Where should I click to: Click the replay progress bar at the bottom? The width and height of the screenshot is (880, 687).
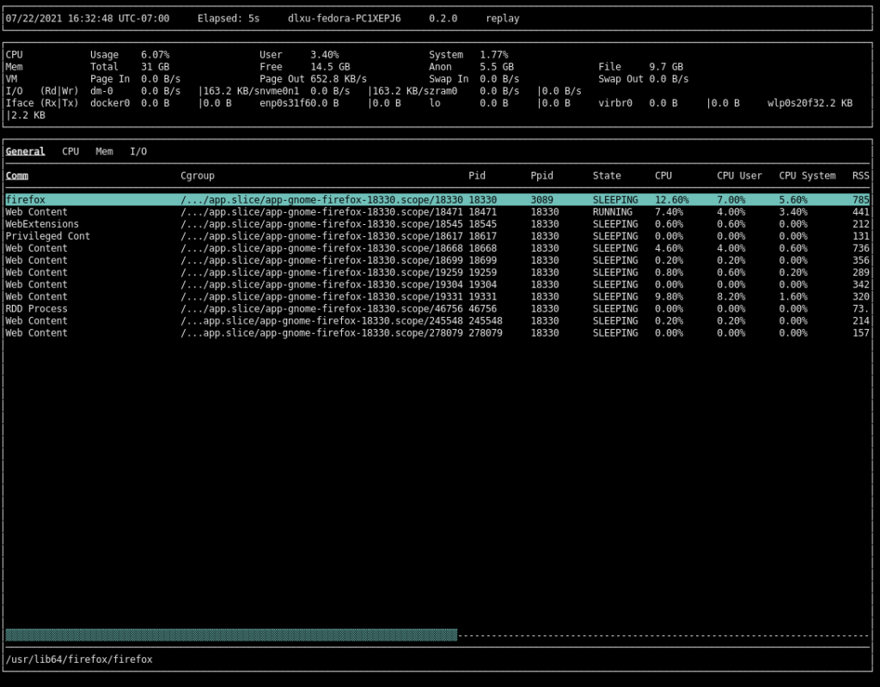click(231, 635)
